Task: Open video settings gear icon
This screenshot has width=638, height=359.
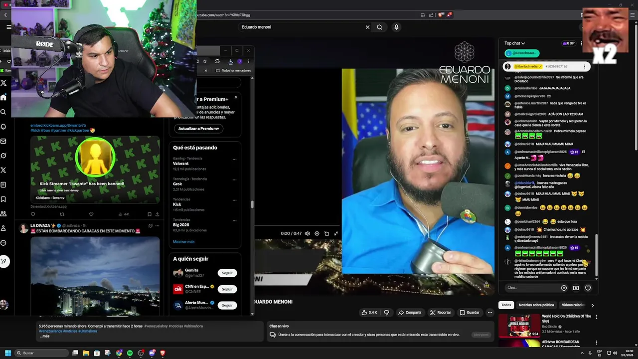Action: 317,233
